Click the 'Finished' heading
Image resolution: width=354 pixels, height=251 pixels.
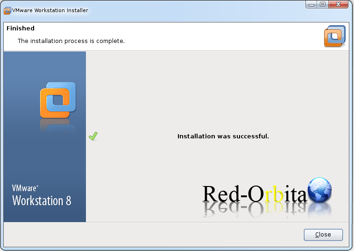[x=21, y=28]
